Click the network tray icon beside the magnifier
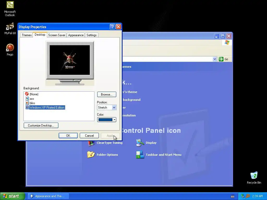The height and width of the screenshot is (200, 267). point(243,196)
